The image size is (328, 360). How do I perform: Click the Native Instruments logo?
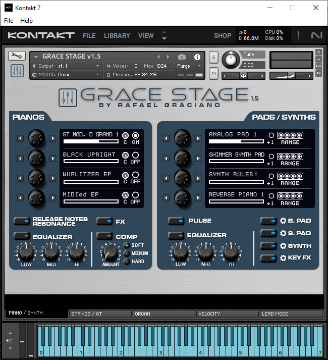point(316,35)
